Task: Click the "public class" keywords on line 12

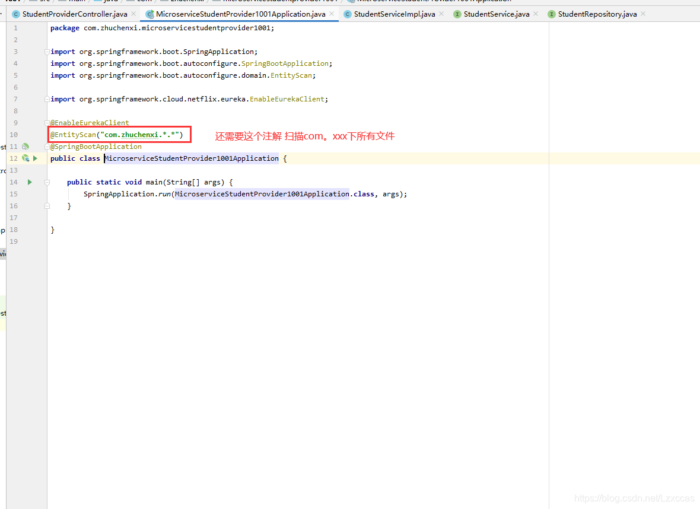Action: [75, 158]
